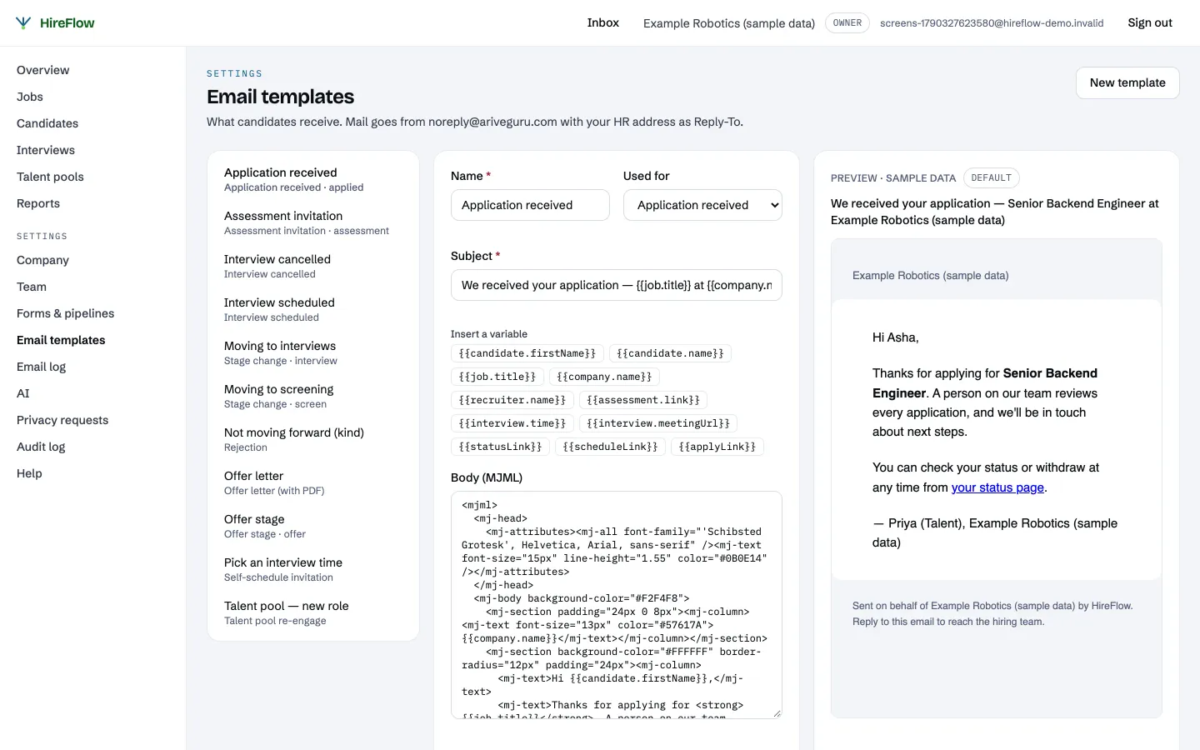Viewport: 1200px width, 750px height.
Task: Navigate to Talent pools
Action: pyautogui.click(x=50, y=177)
